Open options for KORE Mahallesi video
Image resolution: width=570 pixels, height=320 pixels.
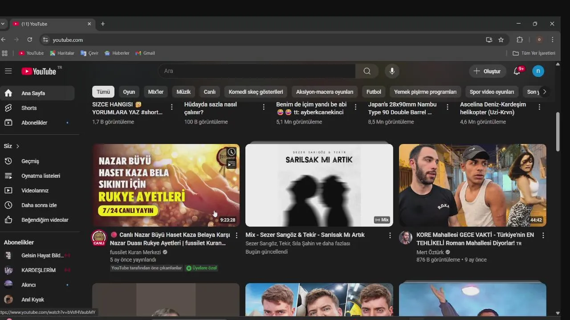point(543,235)
